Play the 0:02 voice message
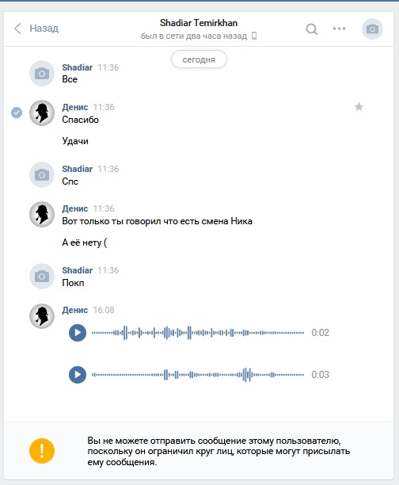The width and height of the screenshot is (399, 485). 78,333
